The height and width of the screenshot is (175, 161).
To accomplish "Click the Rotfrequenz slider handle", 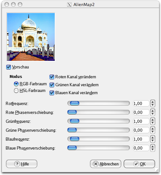I will (x=74, y=103).
